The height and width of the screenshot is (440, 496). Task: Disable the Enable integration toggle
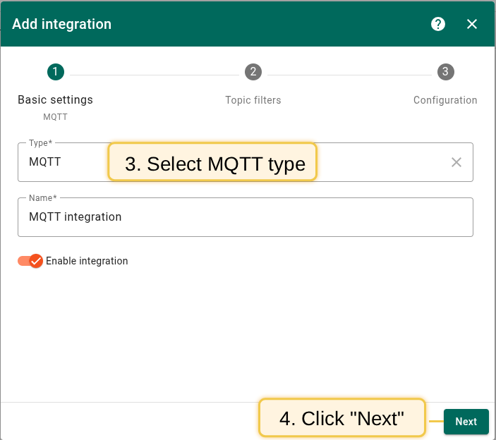click(27, 261)
